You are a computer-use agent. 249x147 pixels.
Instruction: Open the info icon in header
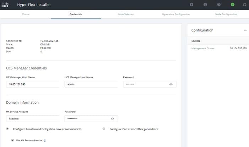205,5
